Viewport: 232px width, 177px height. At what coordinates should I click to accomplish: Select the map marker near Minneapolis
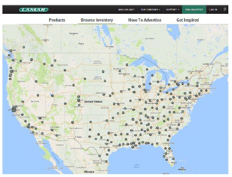pos(120,71)
